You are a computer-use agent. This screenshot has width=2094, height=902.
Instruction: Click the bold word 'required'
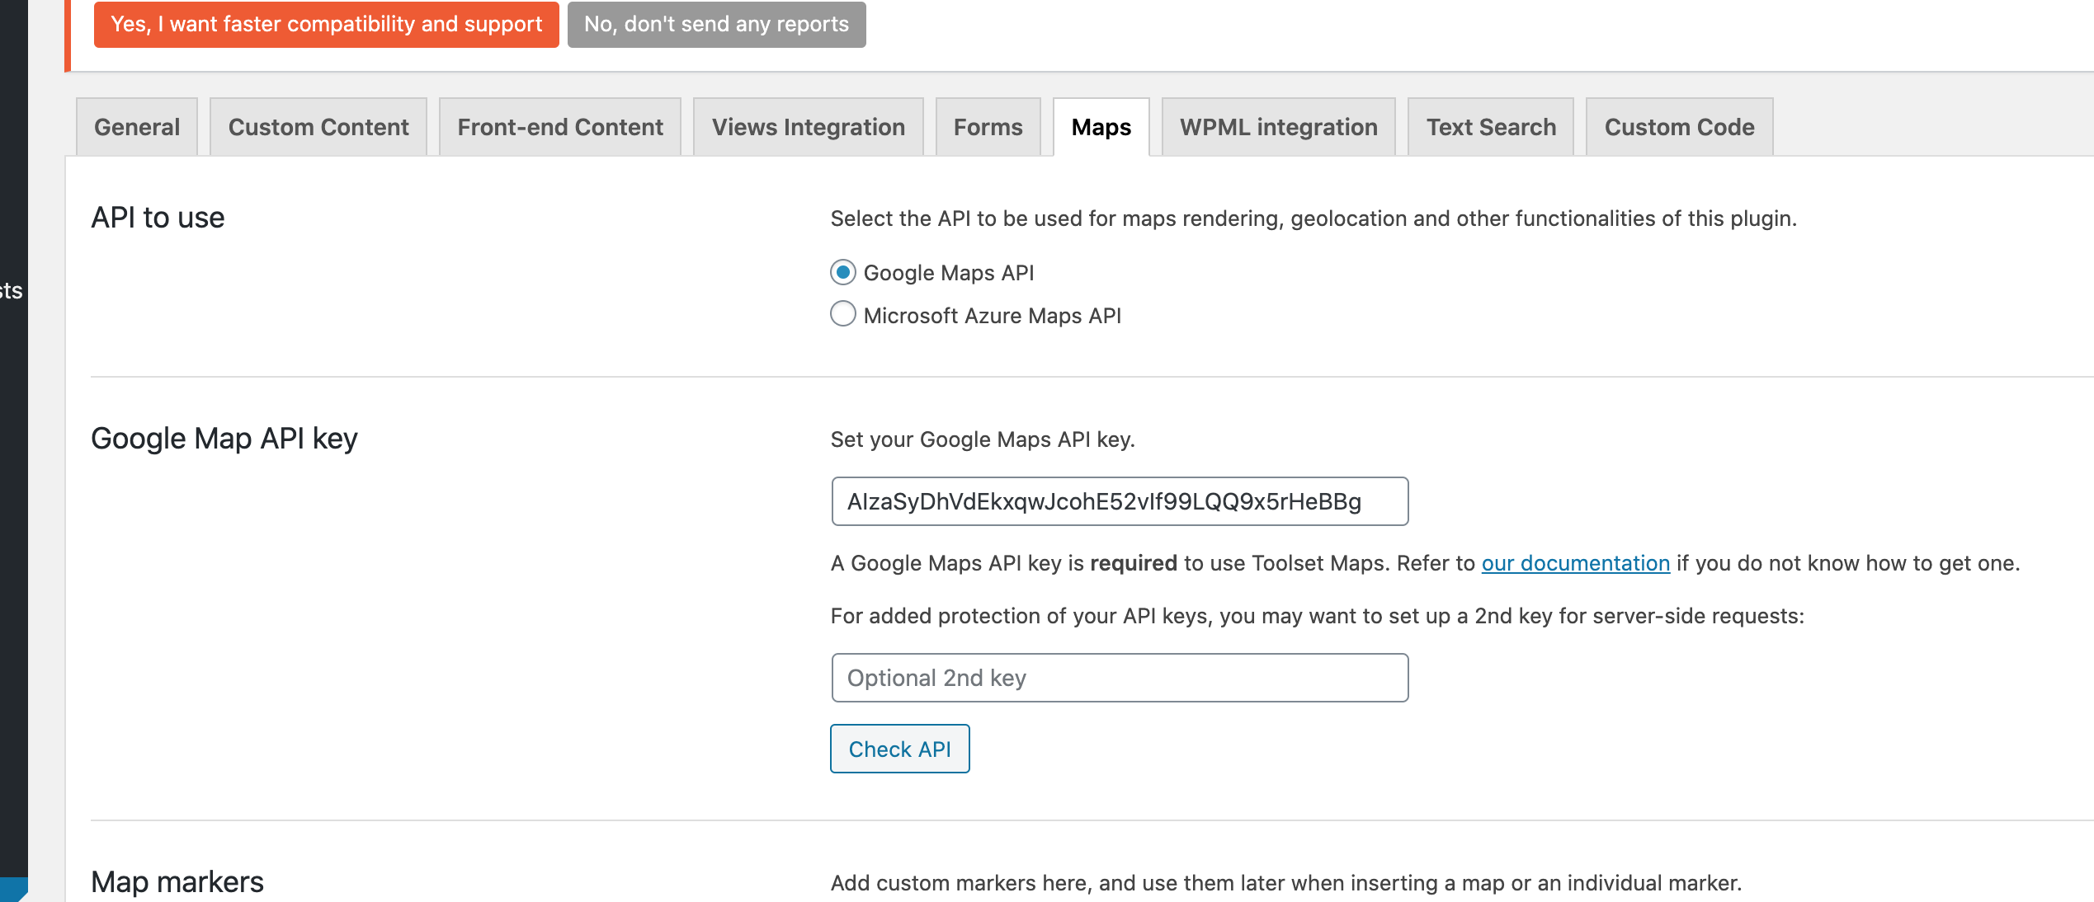click(x=1134, y=563)
